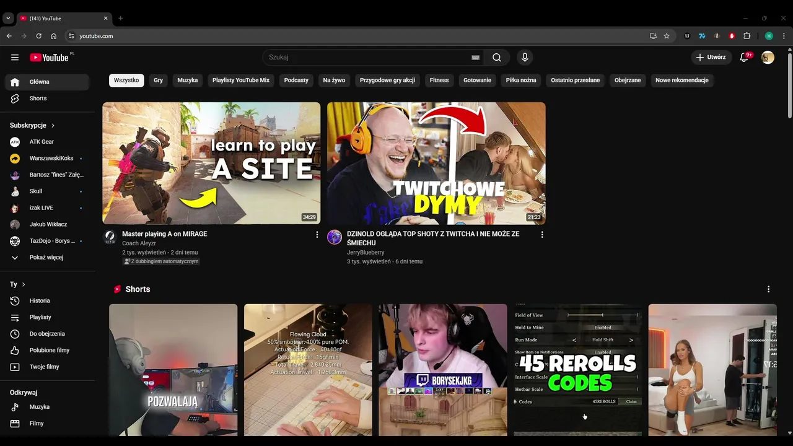This screenshot has width=793, height=446.
Task: Go to Główna home page
Action: [47, 82]
